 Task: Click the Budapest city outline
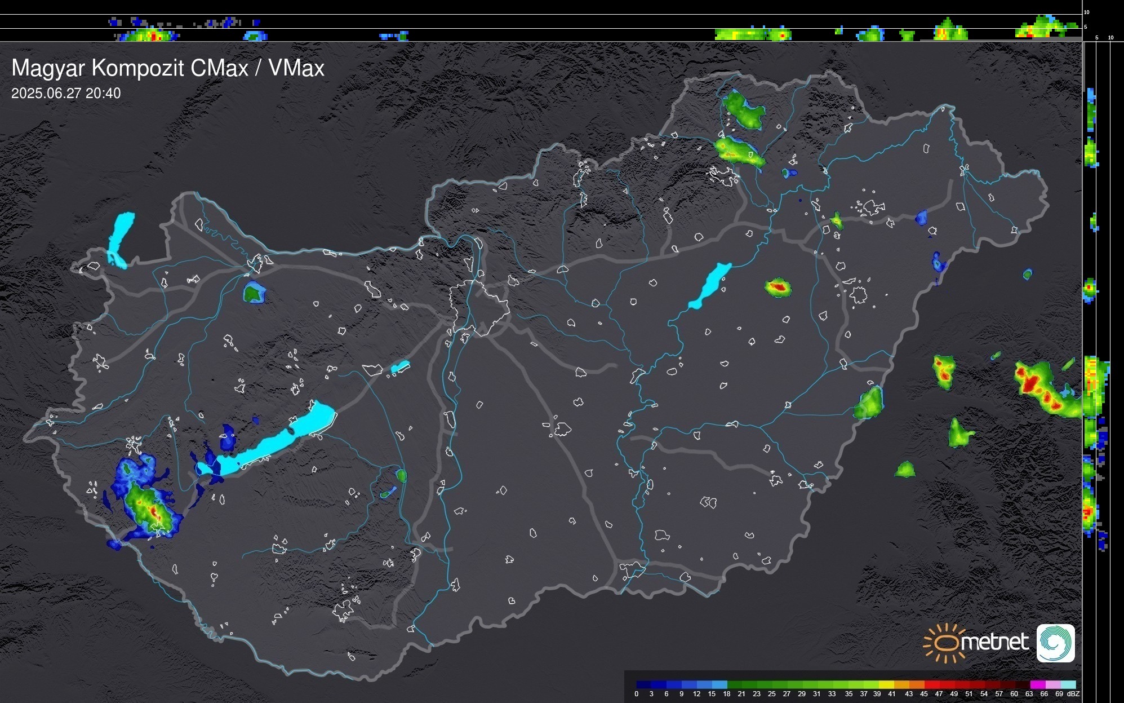(x=479, y=307)
